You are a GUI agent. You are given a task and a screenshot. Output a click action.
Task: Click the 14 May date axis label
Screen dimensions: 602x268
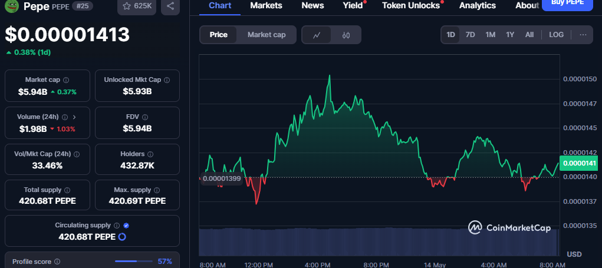pos(435,264)
